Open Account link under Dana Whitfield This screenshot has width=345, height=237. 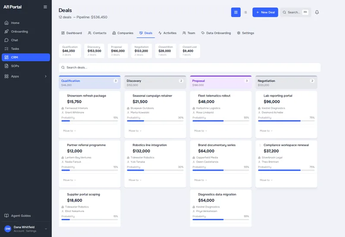19,231
